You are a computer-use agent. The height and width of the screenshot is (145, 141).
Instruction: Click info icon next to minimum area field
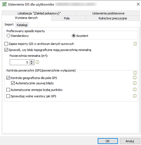tap(37, 62)
